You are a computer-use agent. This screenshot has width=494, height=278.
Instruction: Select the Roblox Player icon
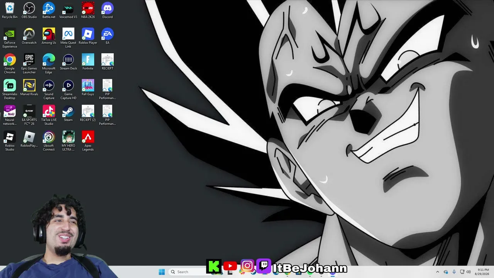88,36
